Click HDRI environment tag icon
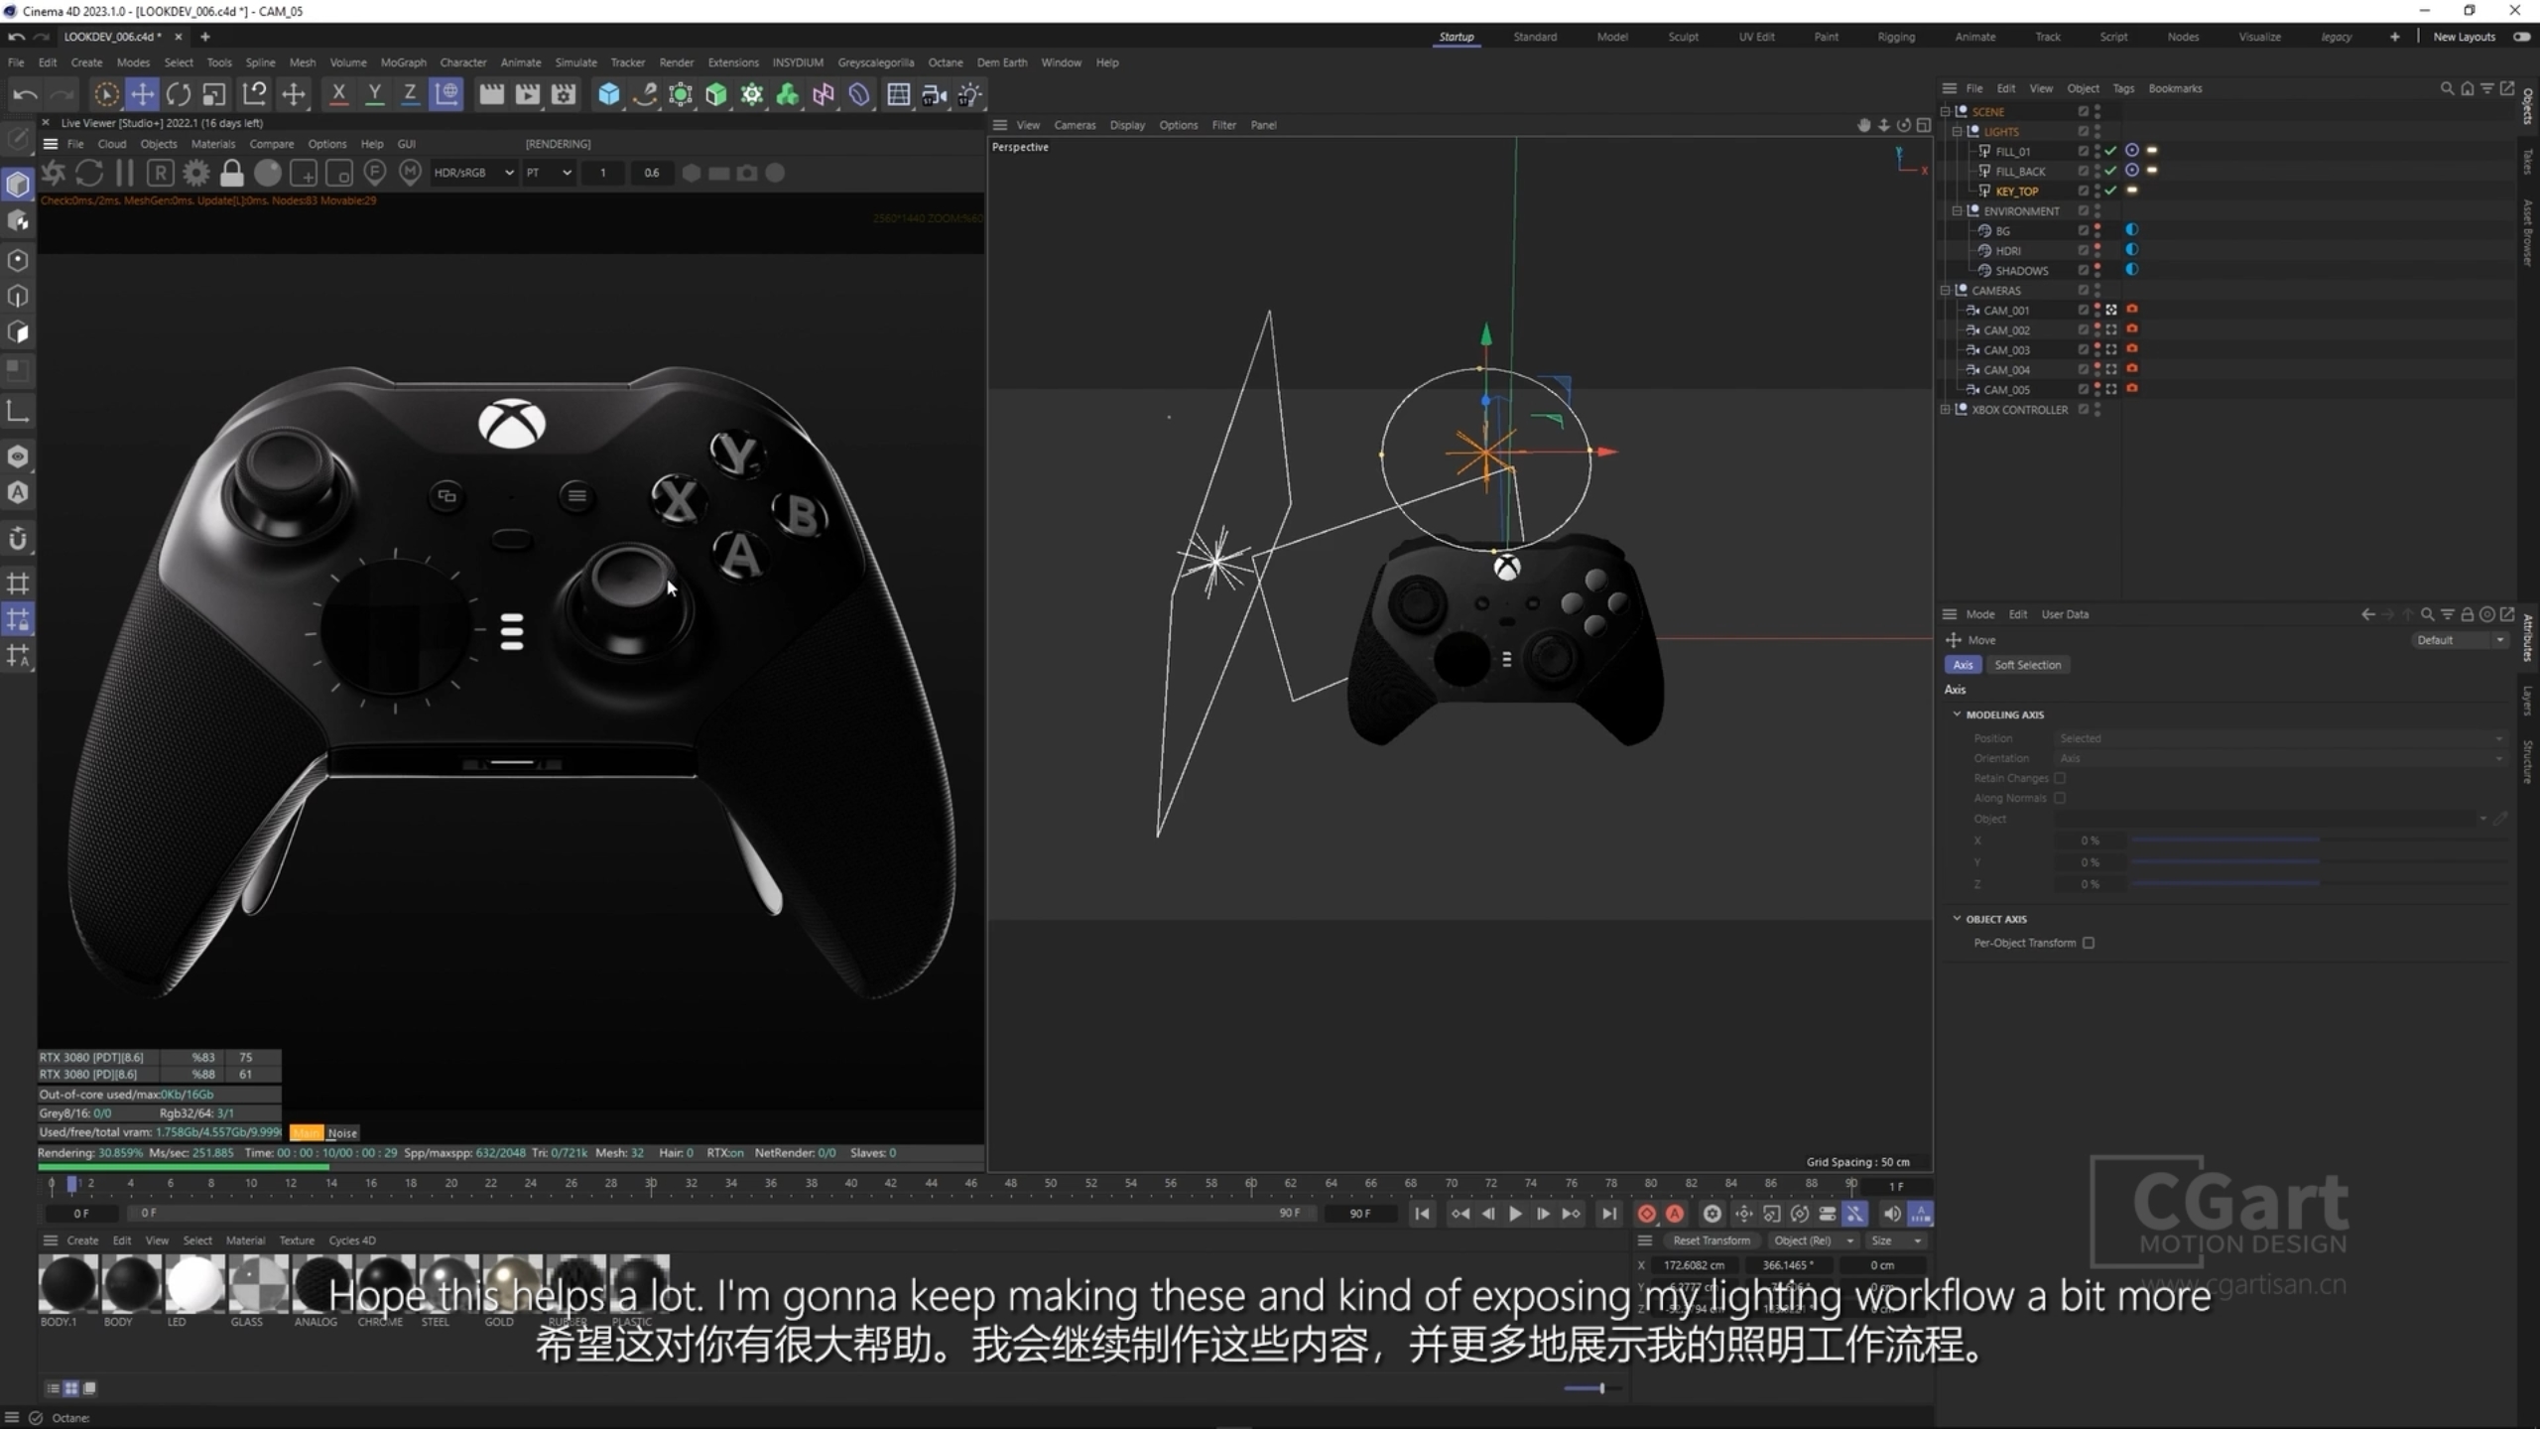The width and height of the screenshot is (2540, 1429). (x=2131, y=250)
